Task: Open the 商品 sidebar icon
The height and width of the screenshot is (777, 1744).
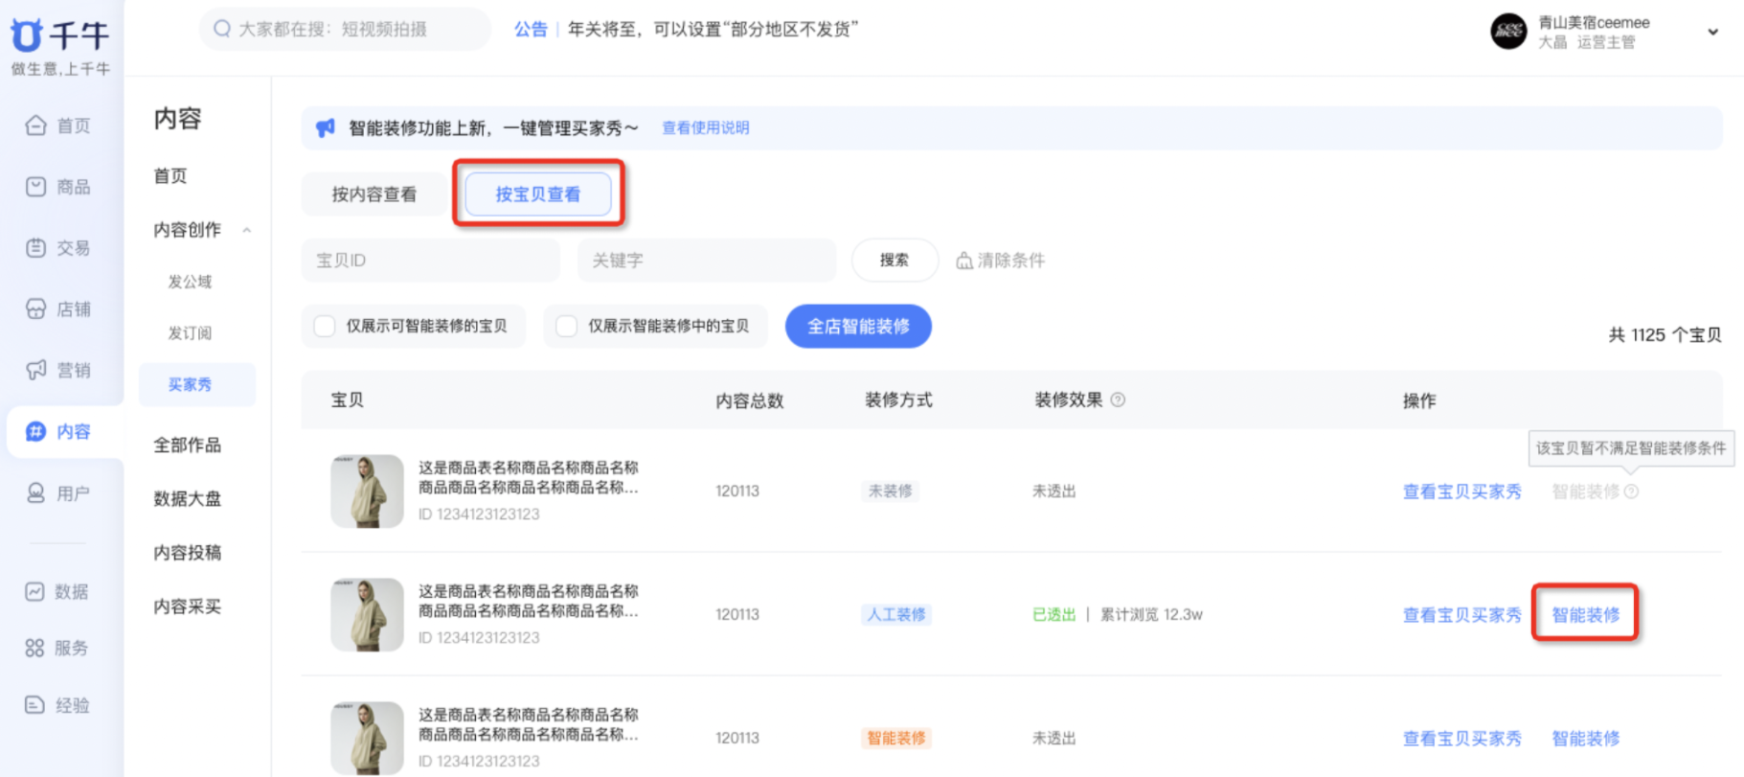Action: coord(35,187)
